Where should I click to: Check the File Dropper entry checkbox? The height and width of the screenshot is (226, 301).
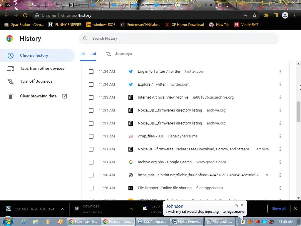tap(91, 188)
